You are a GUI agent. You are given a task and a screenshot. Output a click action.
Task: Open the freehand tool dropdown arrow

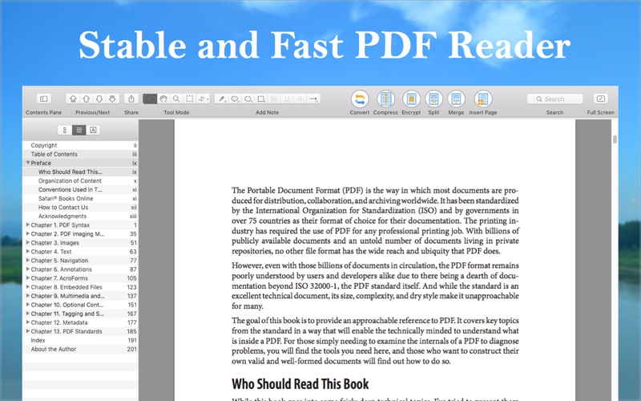pyautogui.click(x=208, y=99)
